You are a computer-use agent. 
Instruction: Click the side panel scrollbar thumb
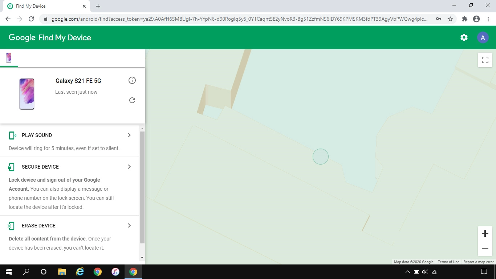tap(142, 187)
